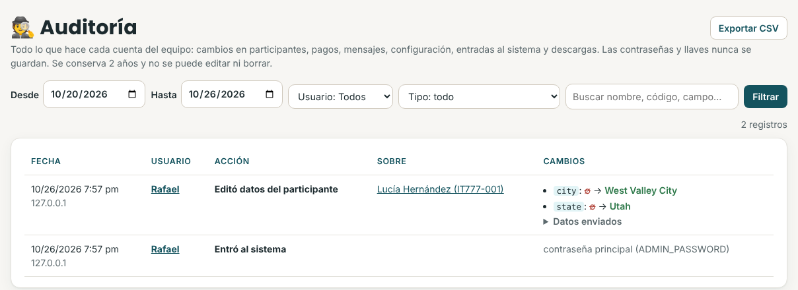
Task: Click the Hasta date 10/26/2026 field
Action: (x=232, y=94)
